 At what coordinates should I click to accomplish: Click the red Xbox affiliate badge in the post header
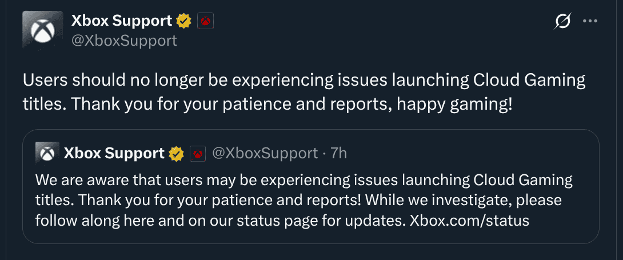pyautogui.click(x=205, y=22)
